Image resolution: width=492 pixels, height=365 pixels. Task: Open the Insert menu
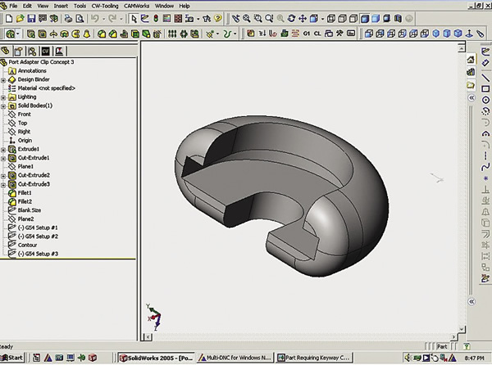[x=61, y=6]
